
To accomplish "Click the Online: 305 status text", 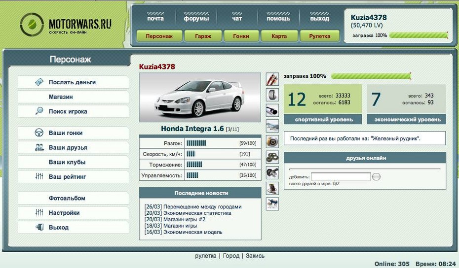I will pos(392,264).
